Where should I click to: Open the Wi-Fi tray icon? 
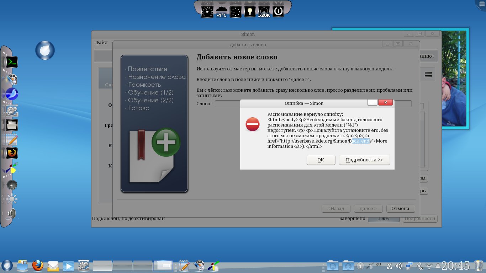[429, 266]
